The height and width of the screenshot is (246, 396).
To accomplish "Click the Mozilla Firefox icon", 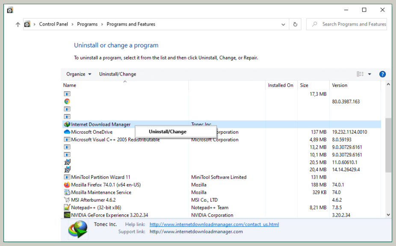I will (67, 184).
